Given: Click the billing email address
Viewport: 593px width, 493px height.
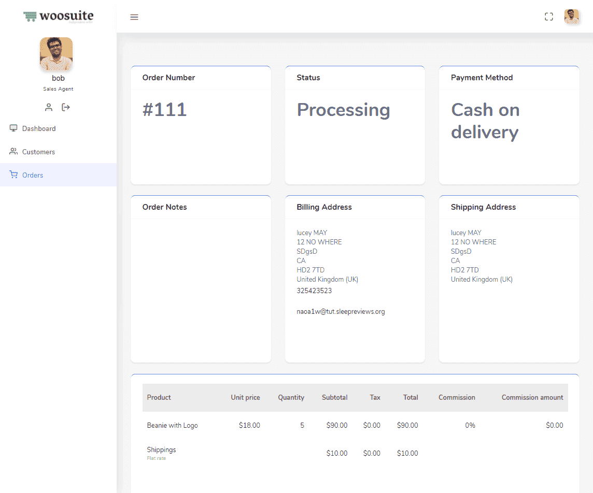Looking at the screenshot, I should click(341, 312).
